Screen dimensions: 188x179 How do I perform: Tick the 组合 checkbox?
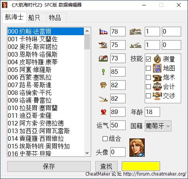coord(105,138)
